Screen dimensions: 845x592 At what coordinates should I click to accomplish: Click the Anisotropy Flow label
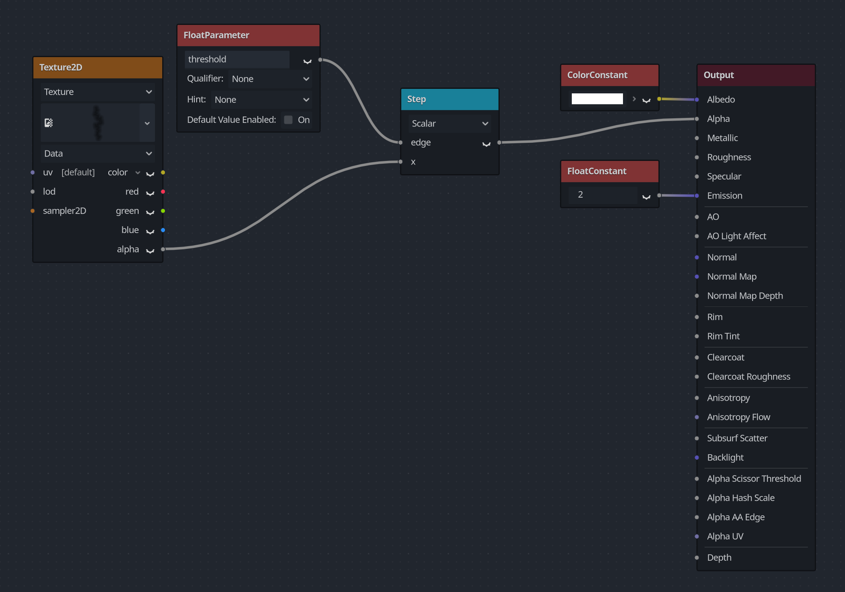click(x=739, y=417)
